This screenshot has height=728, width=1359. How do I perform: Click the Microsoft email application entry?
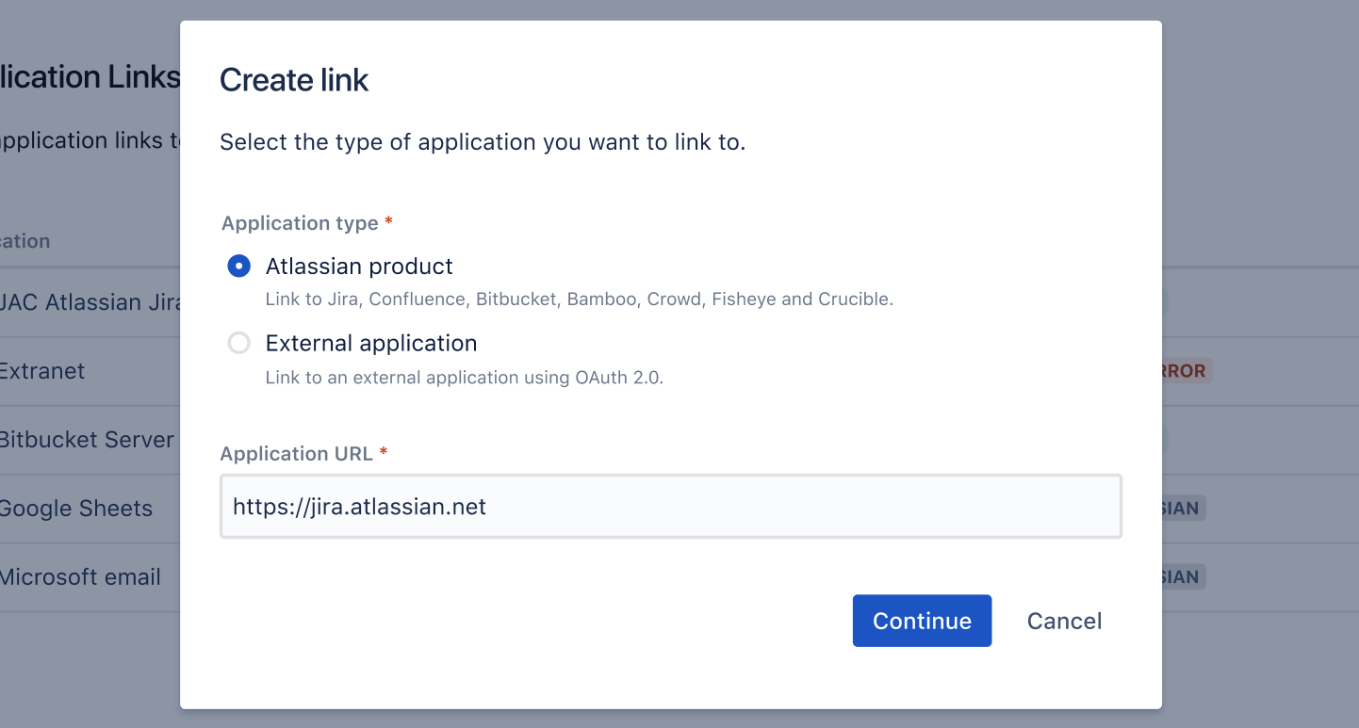pyautogui.click(x=81, y=577)
